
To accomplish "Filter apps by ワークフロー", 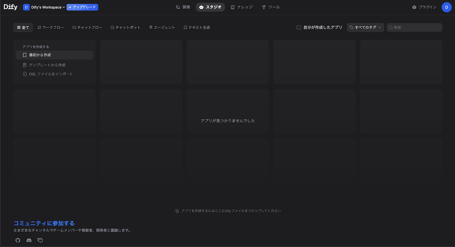I will tap(51, 27).
